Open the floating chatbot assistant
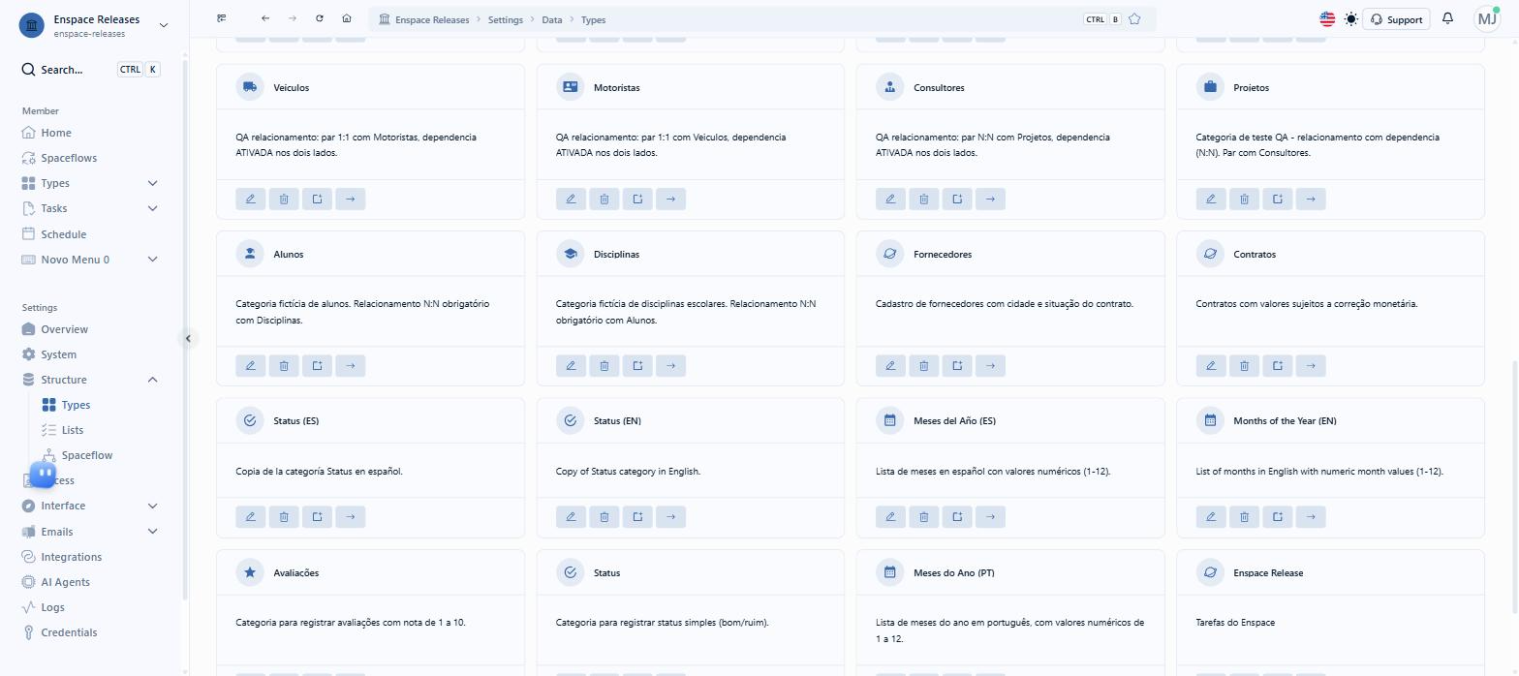 [43, 474]
